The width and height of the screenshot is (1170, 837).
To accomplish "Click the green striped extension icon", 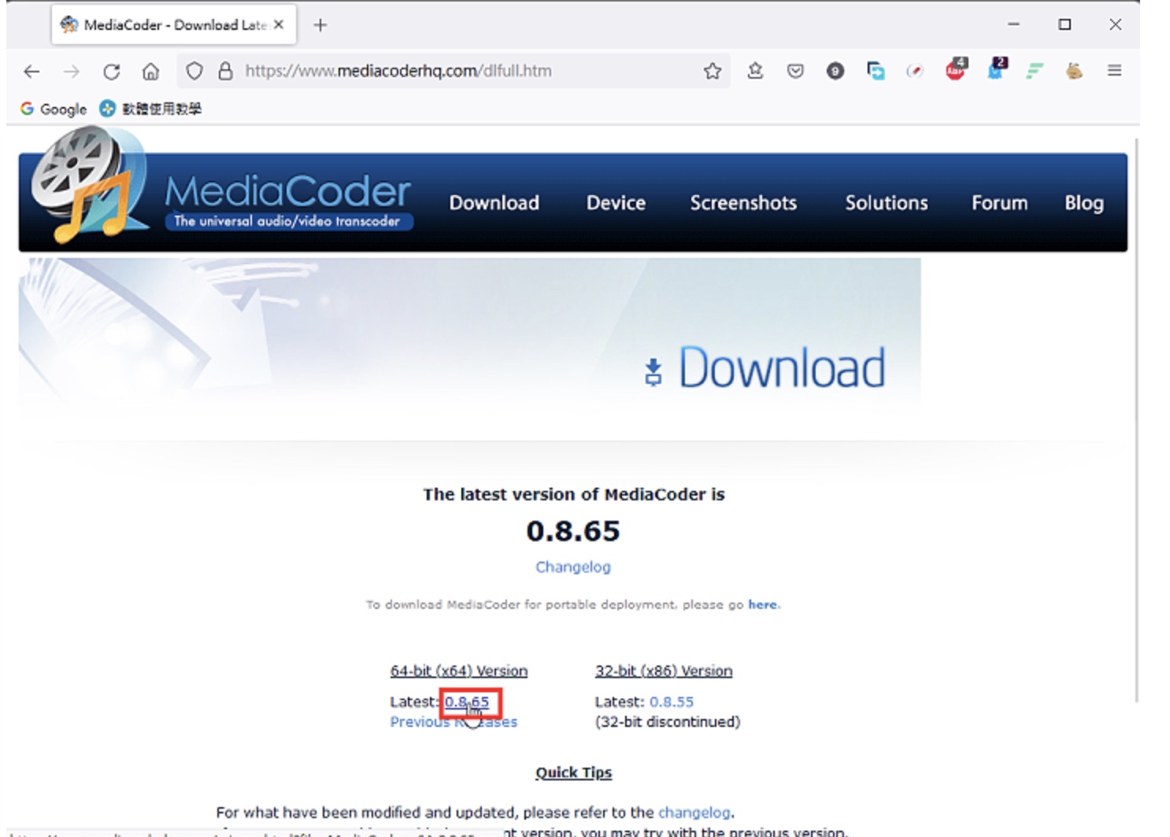I will (1035, 72).
